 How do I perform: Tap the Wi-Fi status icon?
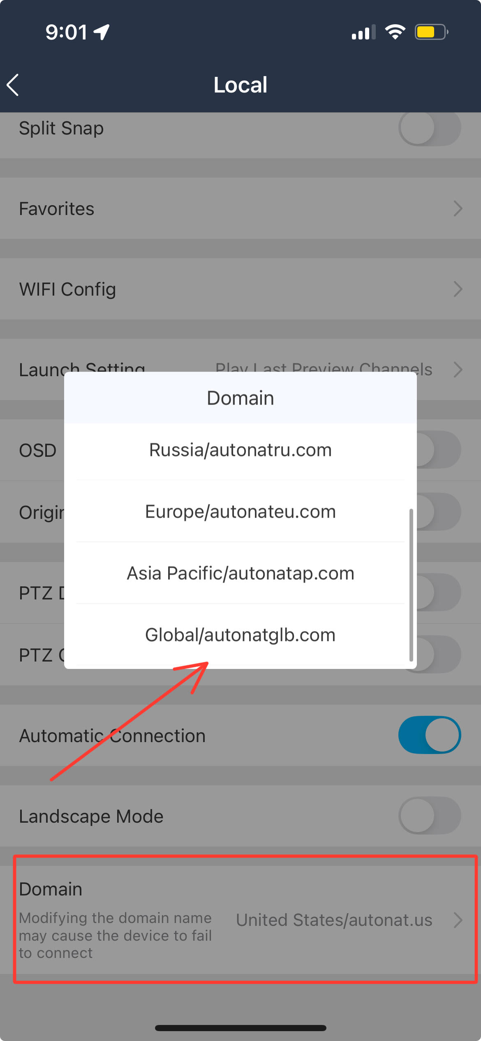(395, 32)
